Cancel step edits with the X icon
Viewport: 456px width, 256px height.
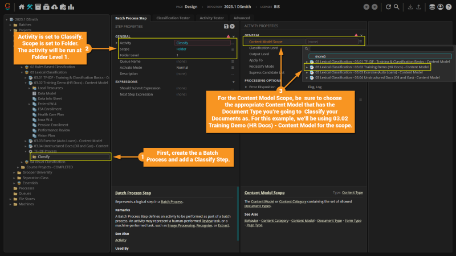[233, 26]
